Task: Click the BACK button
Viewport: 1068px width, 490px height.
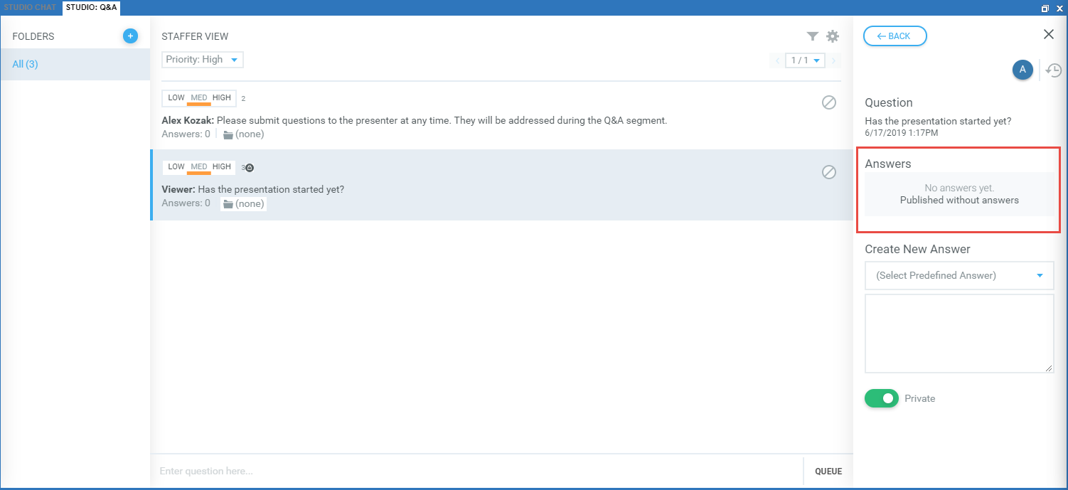Action: pyautogui.click(x=895, y=36)
